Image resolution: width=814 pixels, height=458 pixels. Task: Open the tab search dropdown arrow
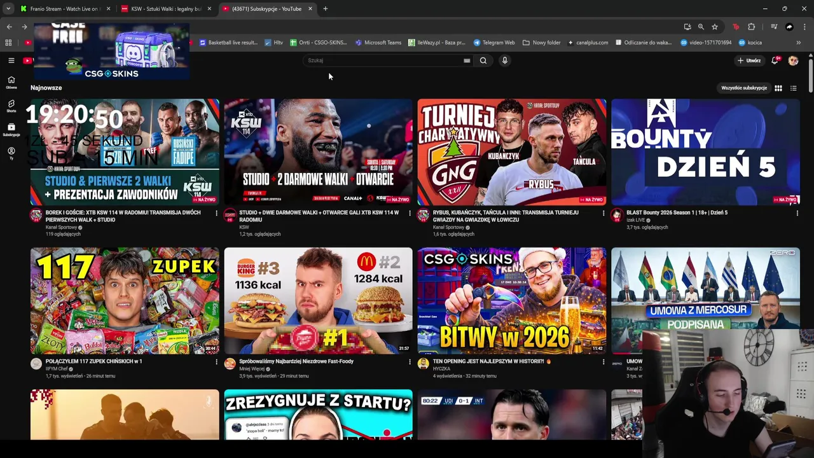point(8,9)
